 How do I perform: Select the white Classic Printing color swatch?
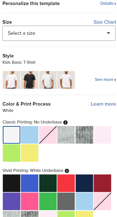pos(12,135)
